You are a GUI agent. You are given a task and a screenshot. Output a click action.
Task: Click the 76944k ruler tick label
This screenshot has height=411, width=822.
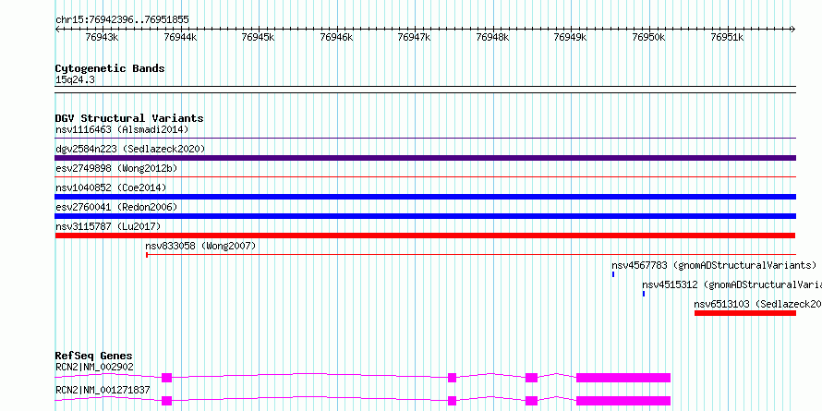(x=180, y=37)
